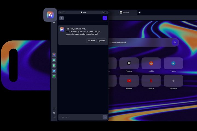The height and width of the screenshot is (131, 197).
Task: Open WhatsApp in the sidebar
Action: click(54, 65)
